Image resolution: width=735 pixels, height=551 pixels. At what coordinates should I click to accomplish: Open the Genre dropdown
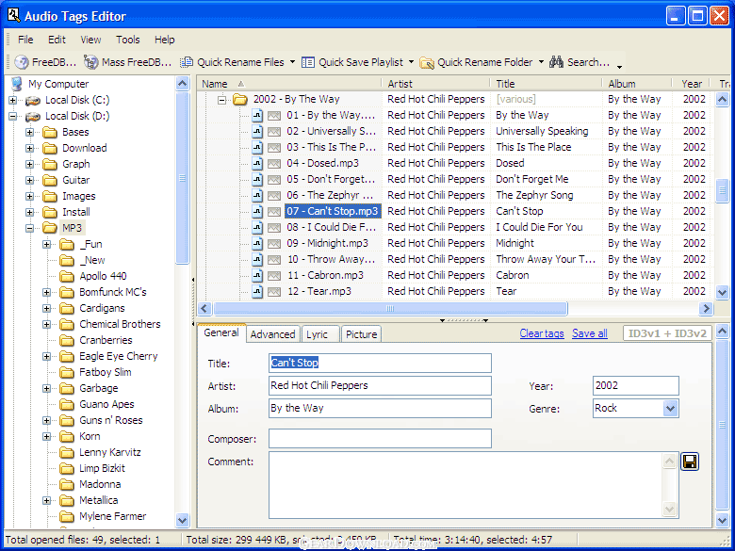pyautogui.click(x=670, y=409)
